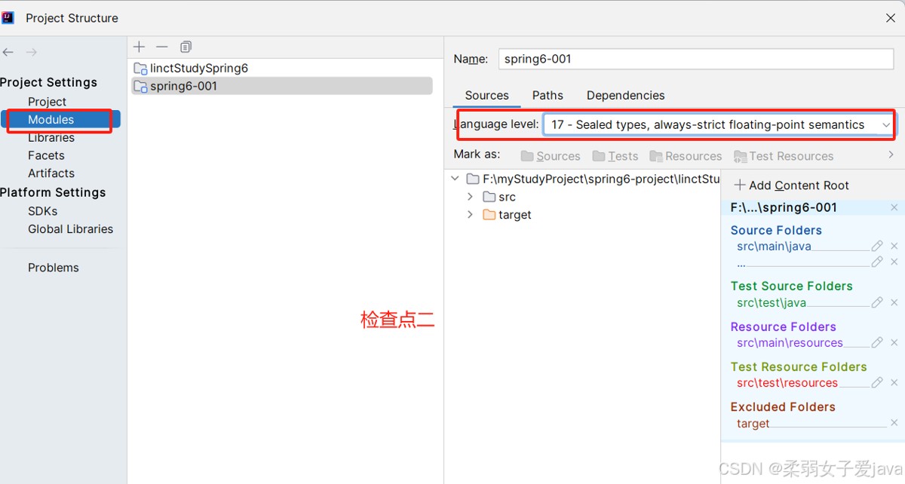Edit properties of the '...' source folder
Screen dimensions: 905x484
(877, 262)
